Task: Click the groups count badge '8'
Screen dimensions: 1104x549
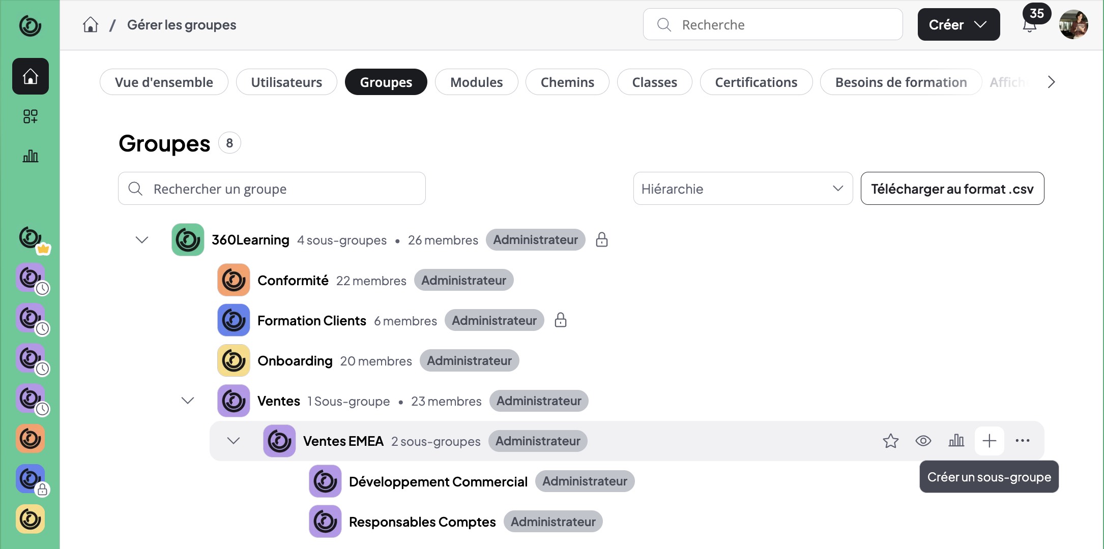Action: [229, 143]
